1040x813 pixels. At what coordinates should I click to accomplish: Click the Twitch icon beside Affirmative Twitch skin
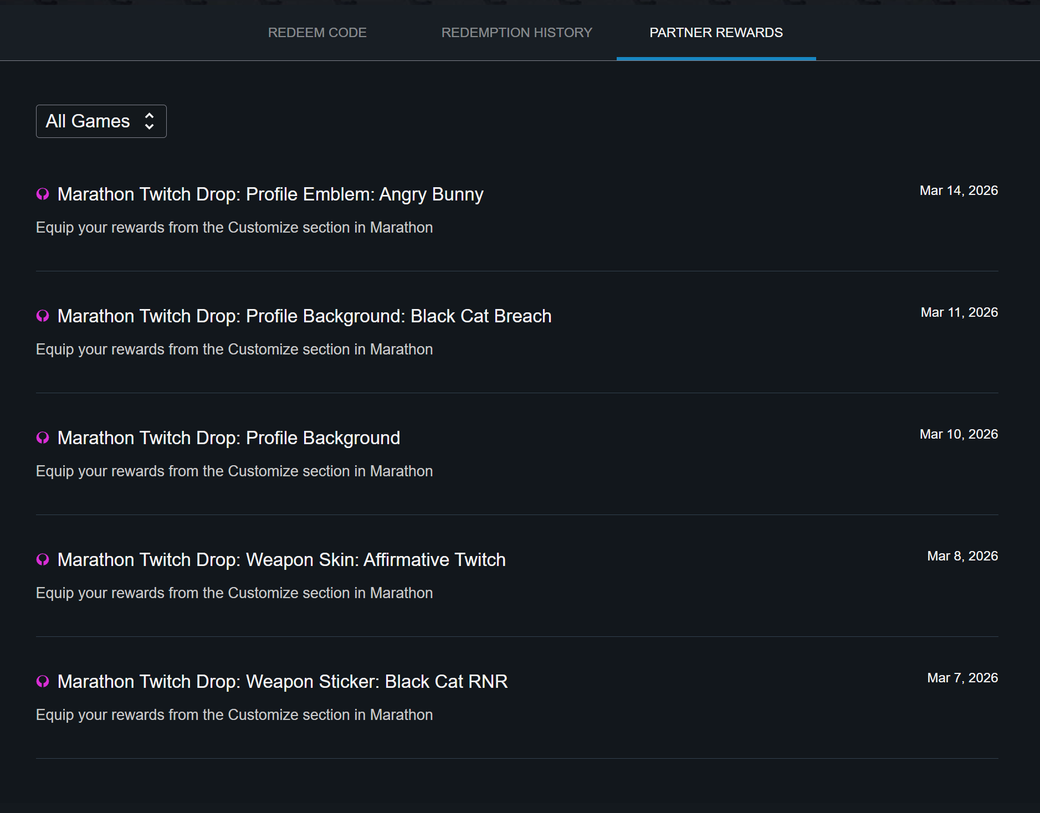pos(43,559)
